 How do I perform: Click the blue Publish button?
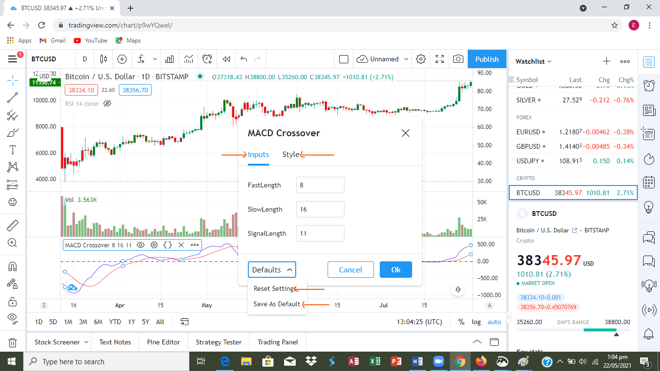487,59
